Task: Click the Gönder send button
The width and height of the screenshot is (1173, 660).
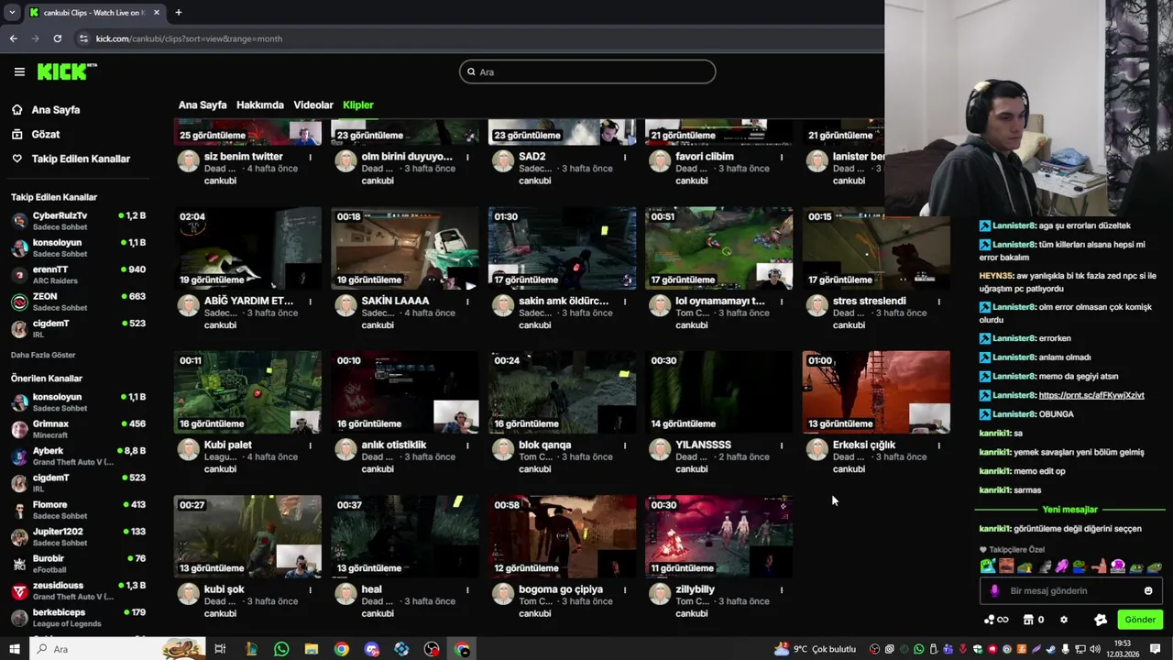Action: [1140, 620]
